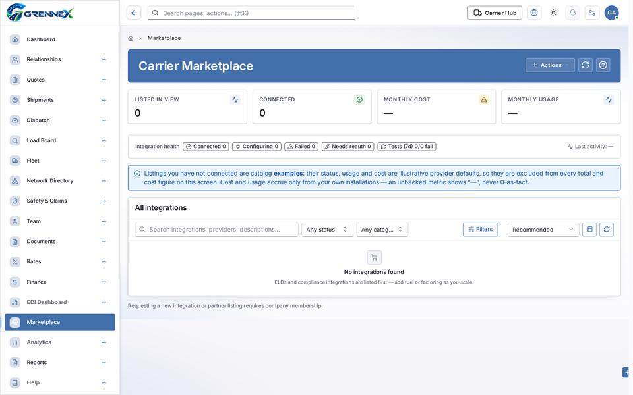Expand the Shipments sidebar section

(104, 100)
